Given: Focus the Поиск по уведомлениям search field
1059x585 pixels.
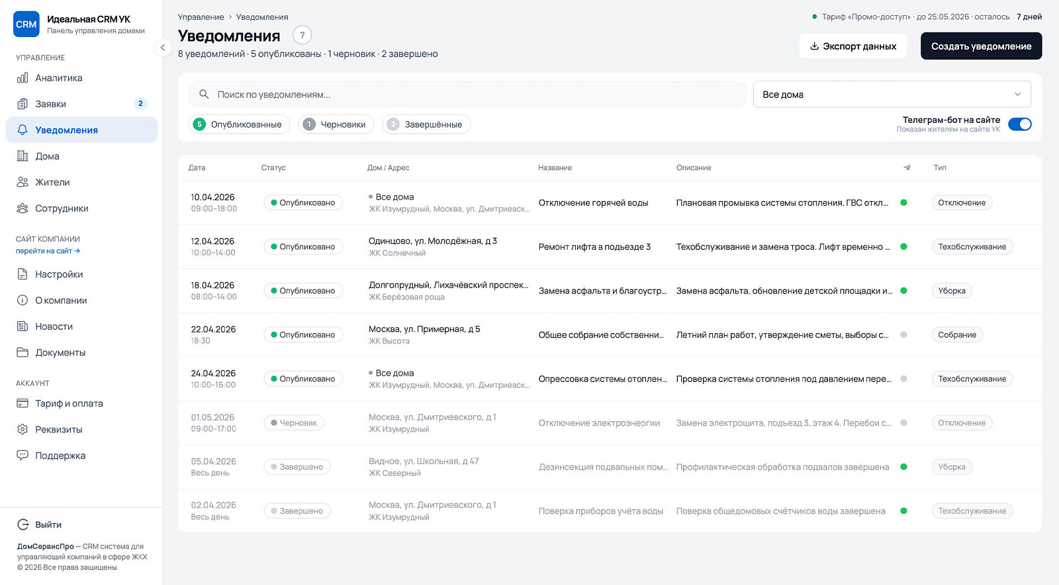Looking at the screenshot, I should point(467,95).
